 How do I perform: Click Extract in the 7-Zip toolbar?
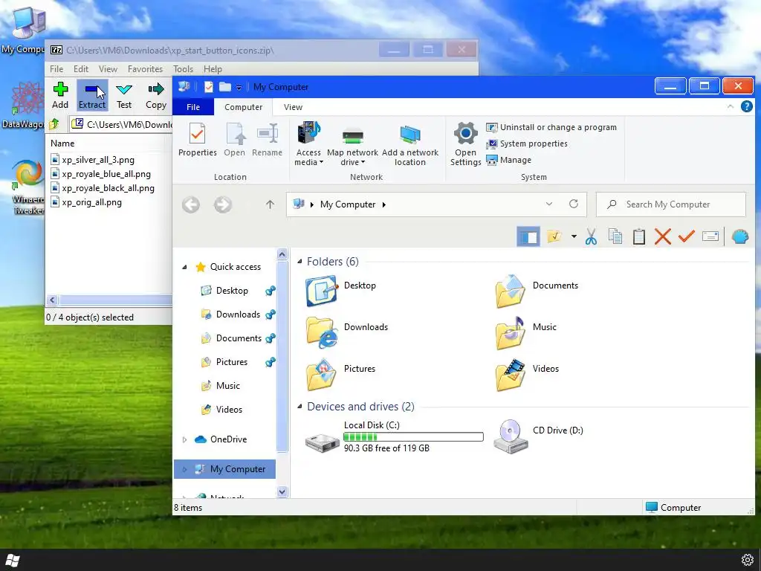click(91, 95)
